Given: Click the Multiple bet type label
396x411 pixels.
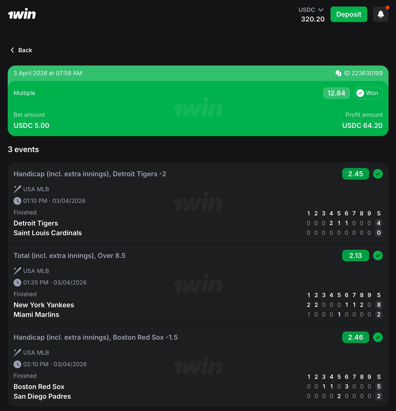Looking at the screenshot, I should [24, 93].
